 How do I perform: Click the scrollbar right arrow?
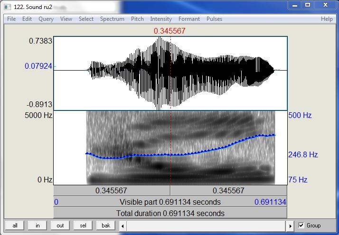(290, 226)
